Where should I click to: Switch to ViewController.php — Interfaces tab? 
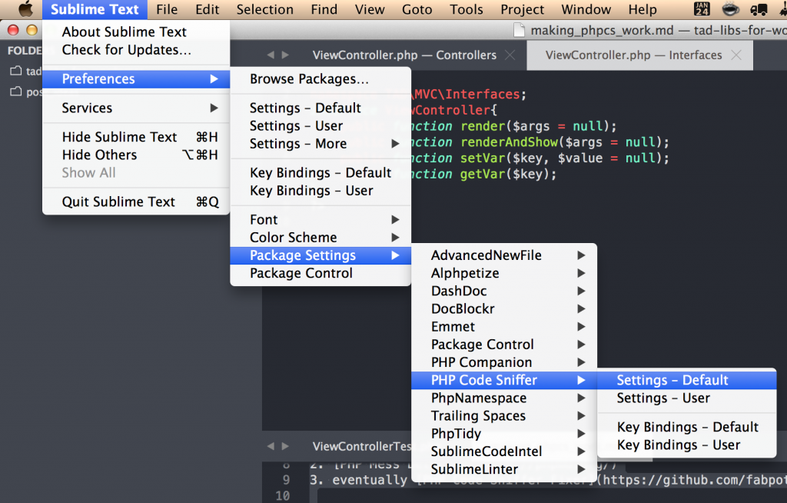[x=639, y=55]
